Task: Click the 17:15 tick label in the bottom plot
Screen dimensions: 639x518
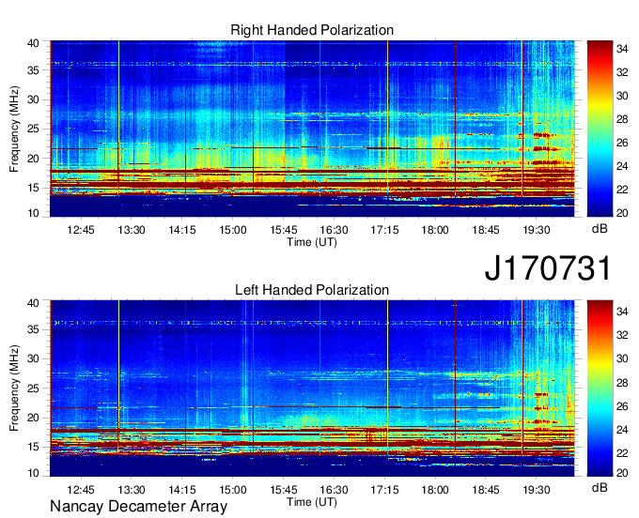Action: 384,490
